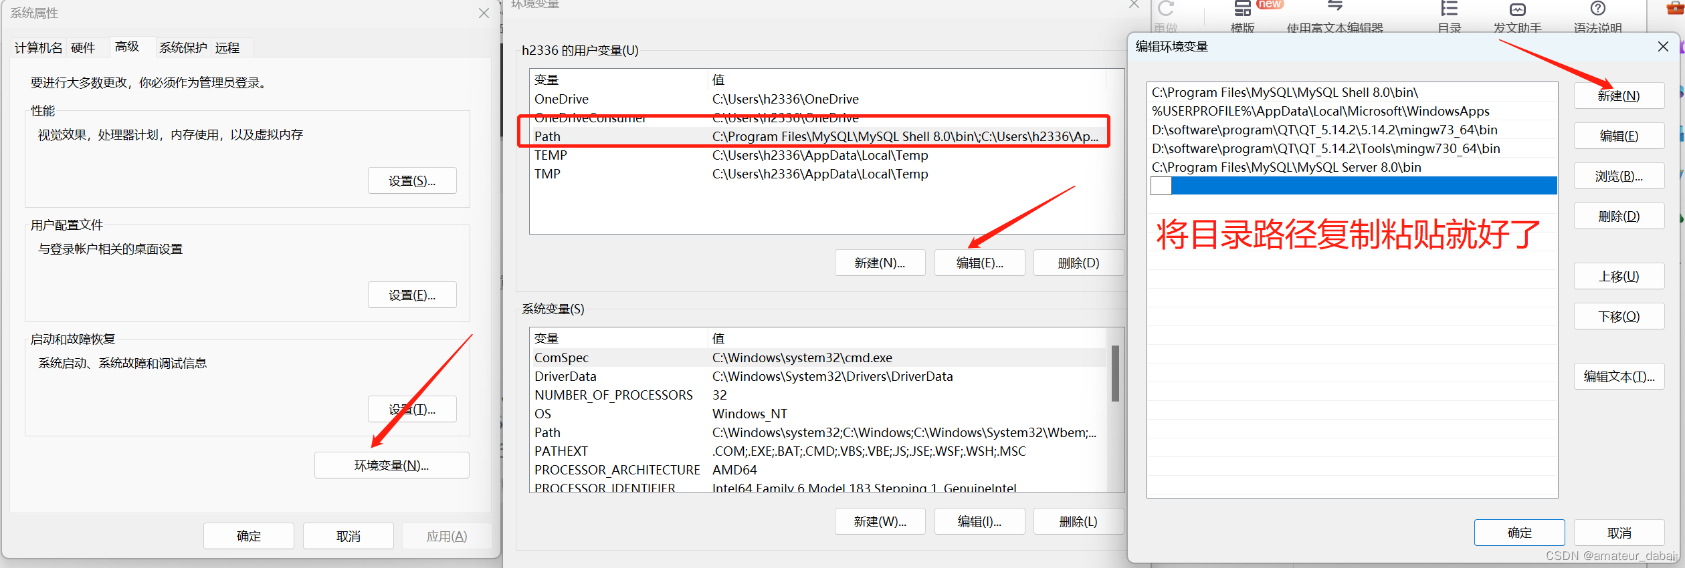The width and height of the screenshot is (1685, 568).
Task: Select the %USERPROFILE% WindowsApps path entry
Action: [1353, 112]
